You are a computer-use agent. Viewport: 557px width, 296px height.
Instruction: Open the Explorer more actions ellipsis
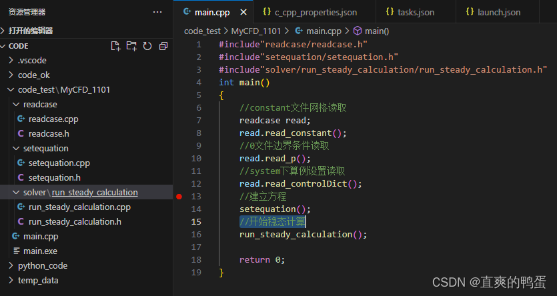coord(157,12)
